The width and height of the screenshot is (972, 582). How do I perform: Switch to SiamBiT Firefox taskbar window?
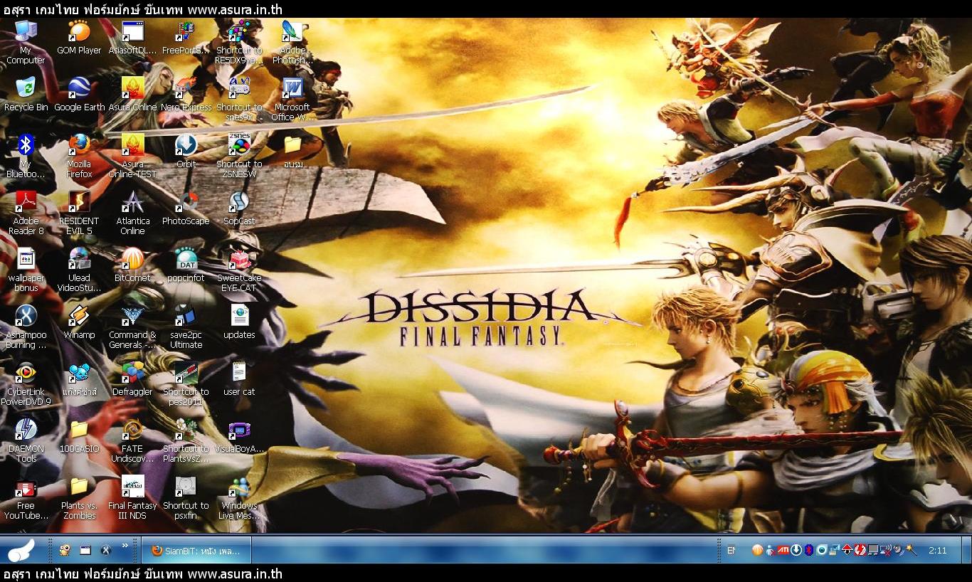point(196,550)
